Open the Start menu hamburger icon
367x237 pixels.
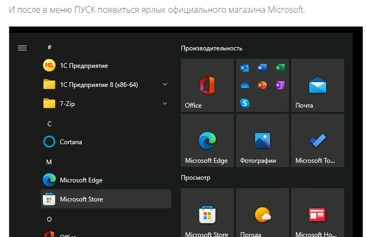click(x=22, y=48)
